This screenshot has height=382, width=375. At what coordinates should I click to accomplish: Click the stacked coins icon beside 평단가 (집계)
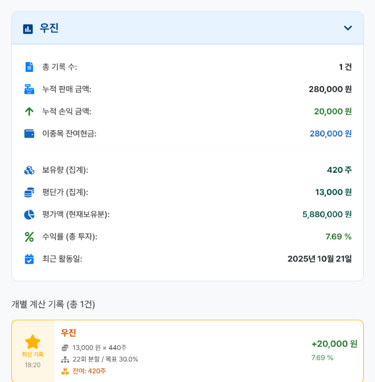(x=29, y=192)
